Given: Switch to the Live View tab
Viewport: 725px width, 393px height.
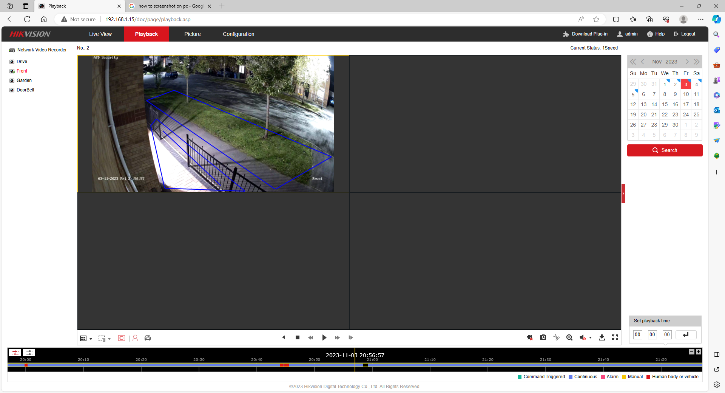Looking at the screenshot, I should [x=100, y=34].
